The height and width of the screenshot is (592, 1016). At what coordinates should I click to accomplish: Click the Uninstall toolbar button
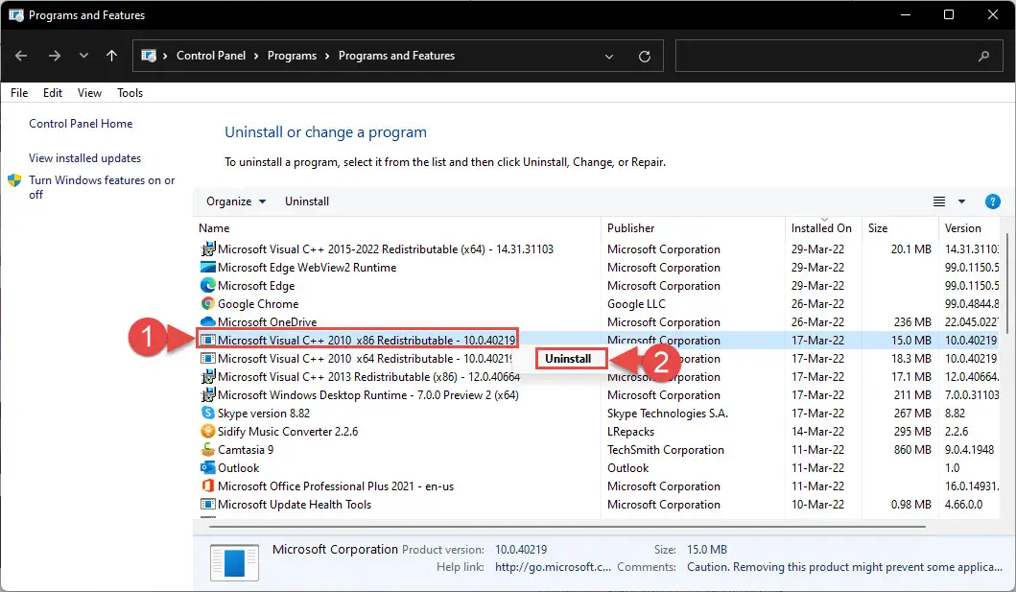[306, 201]
